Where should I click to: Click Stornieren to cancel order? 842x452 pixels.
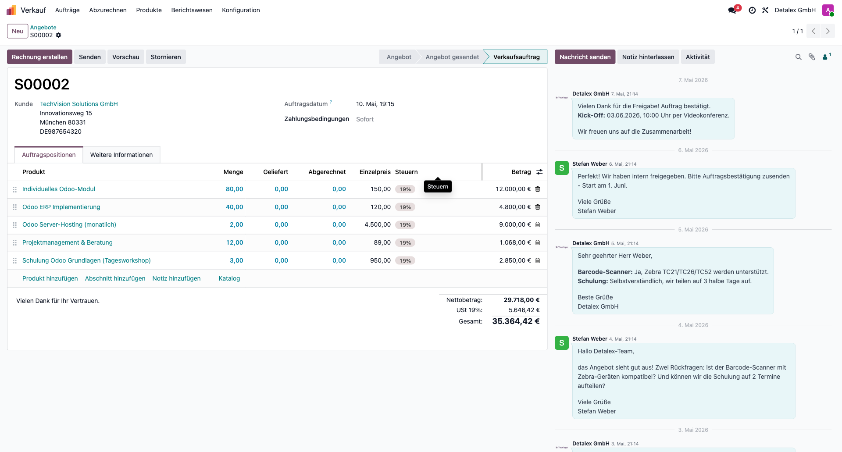(166, 57)
